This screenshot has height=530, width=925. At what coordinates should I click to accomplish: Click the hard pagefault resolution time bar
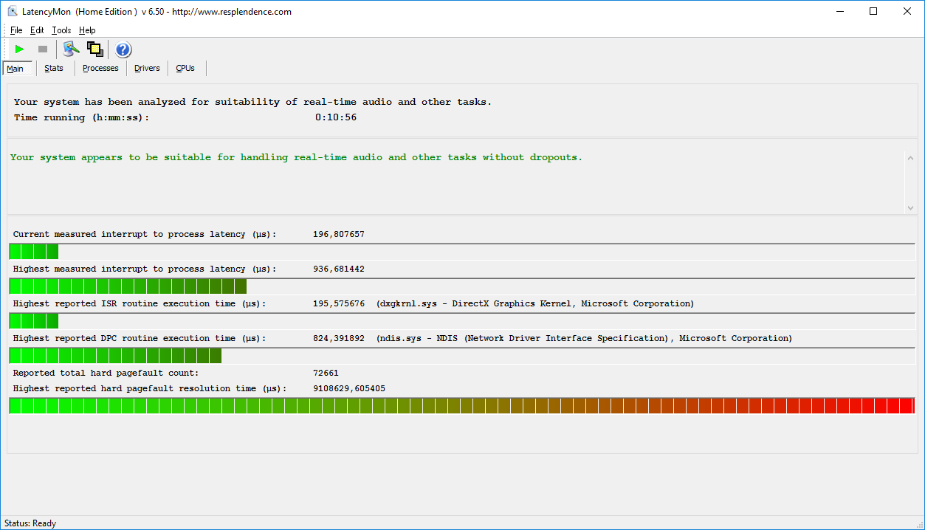[x=461, y=405]
